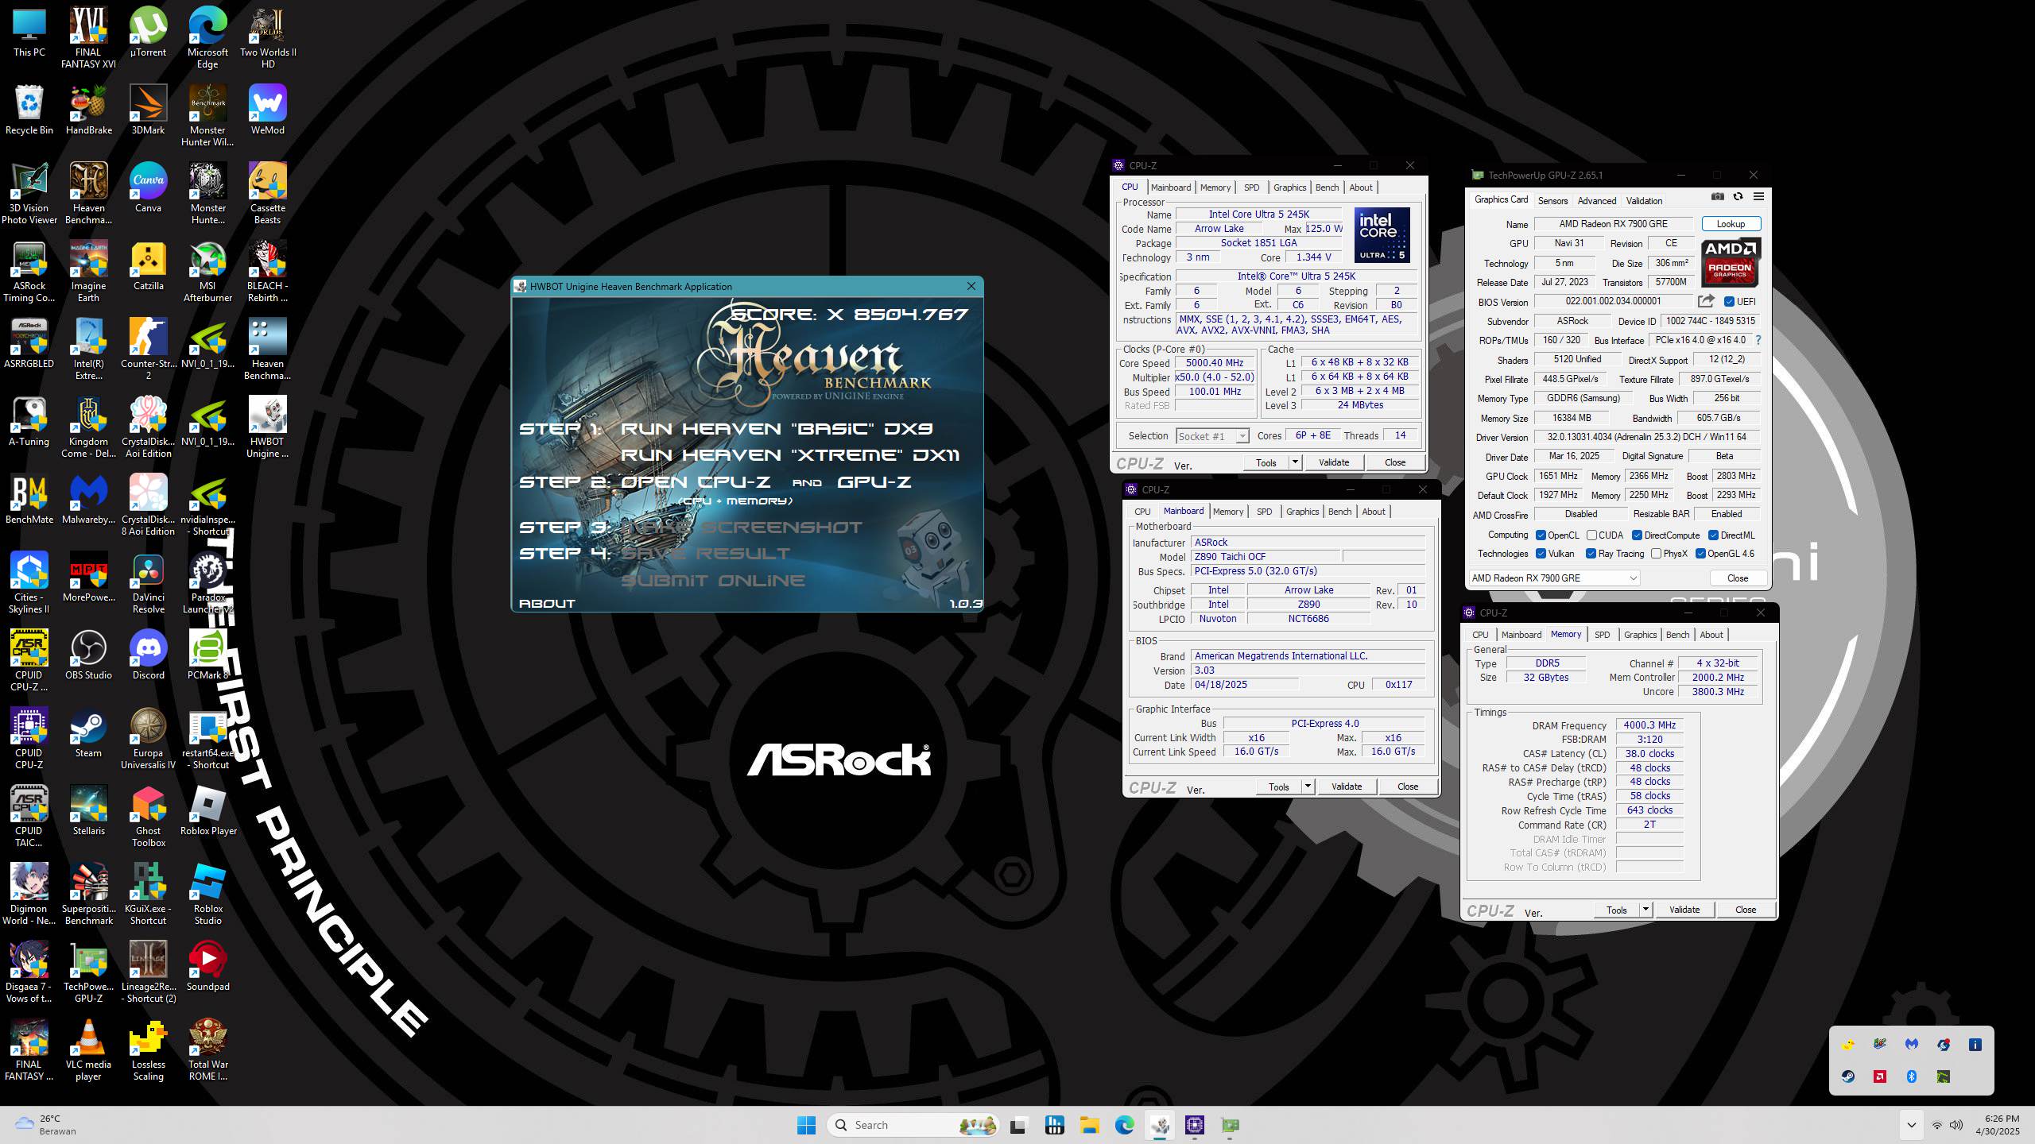Open the Steam desktop icon
Image resolution: width=2035 pixels, height=1144 pixels.
pyautogui.click(x=88, y=733)
